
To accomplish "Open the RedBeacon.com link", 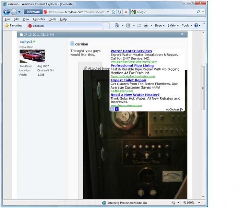I will tap(122, 91).
